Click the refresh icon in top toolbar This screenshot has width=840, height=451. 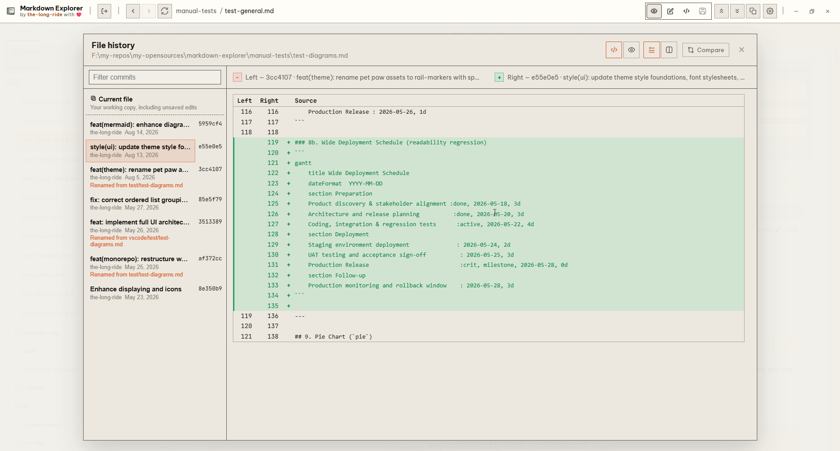point(165,11)
